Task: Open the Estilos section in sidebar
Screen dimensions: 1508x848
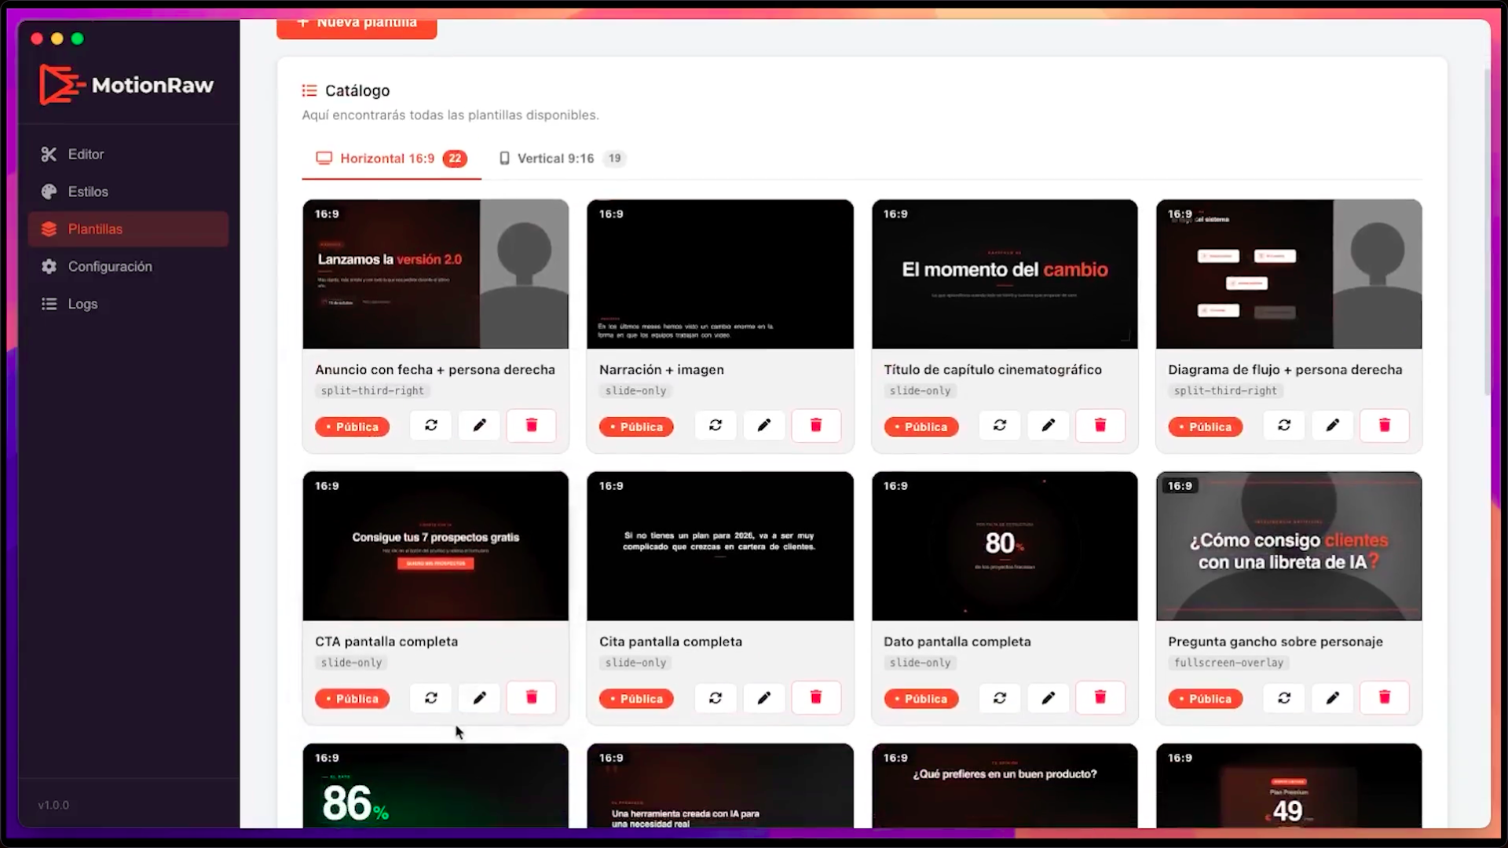Action: click(x=129, y=192)
